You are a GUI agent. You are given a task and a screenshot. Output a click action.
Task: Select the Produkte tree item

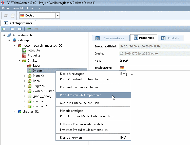pos(34,56)
